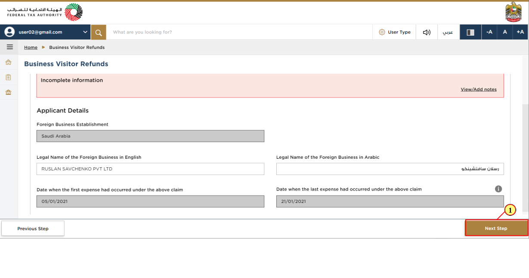The height and width of the screenshot is (278, 529).
Task: Open the sidebar bank building icon
Action: coord(8,92)
